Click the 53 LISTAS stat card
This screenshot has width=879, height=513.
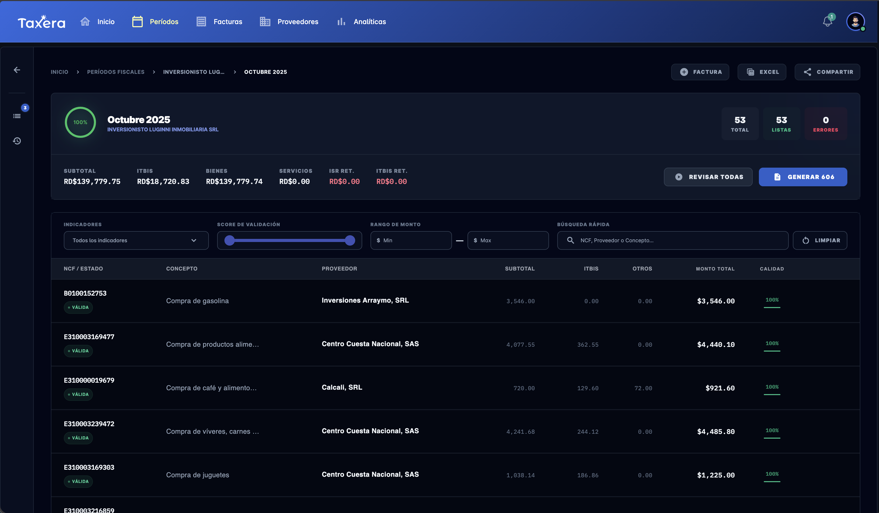tap(781, 124)
